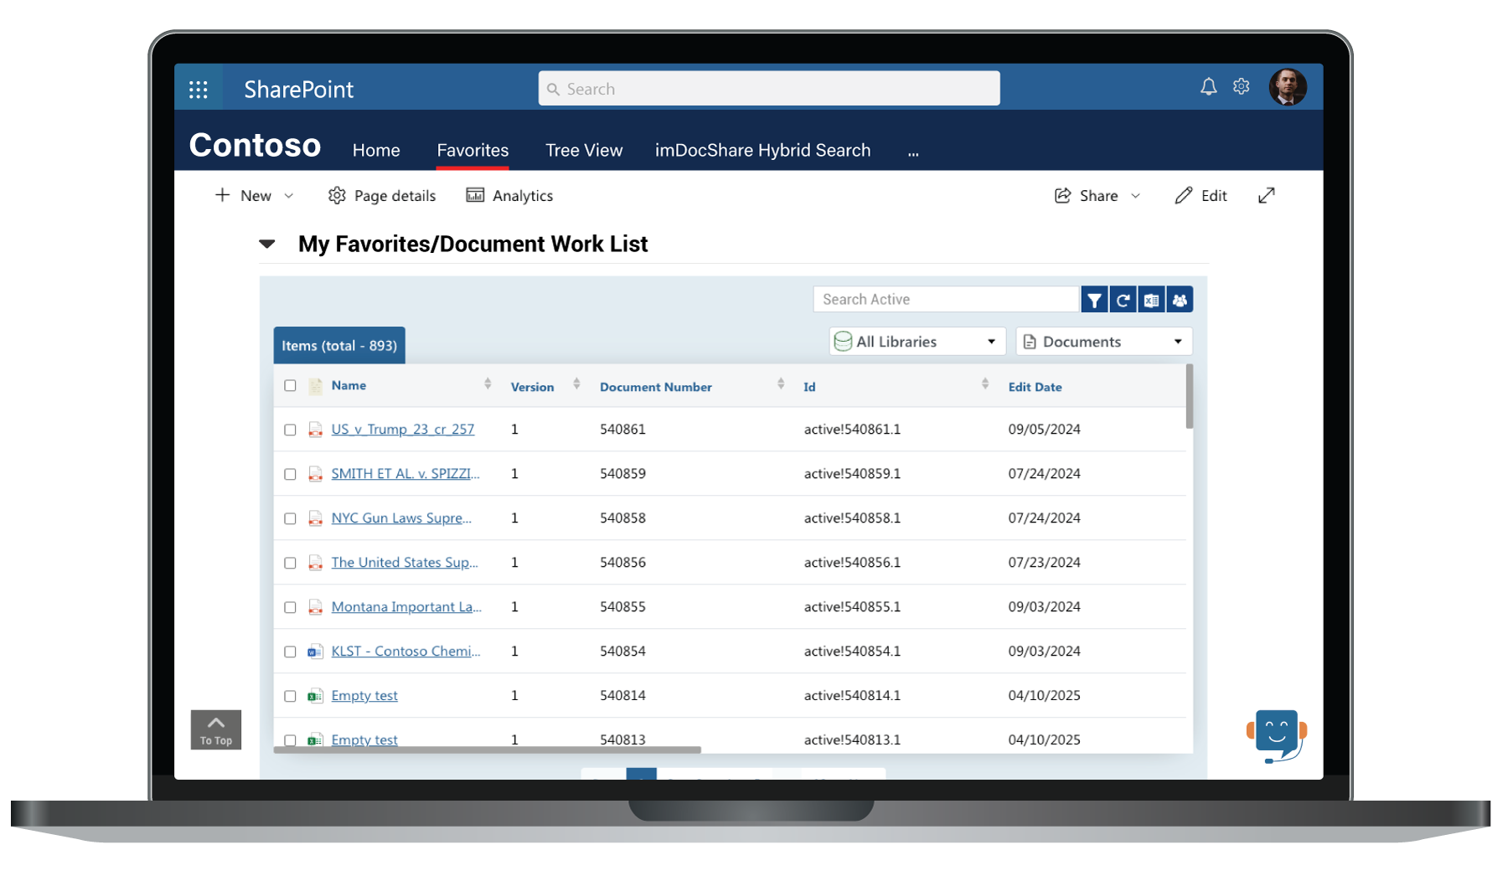Open KLST - Contoso Chemi document link

[406, 652]
